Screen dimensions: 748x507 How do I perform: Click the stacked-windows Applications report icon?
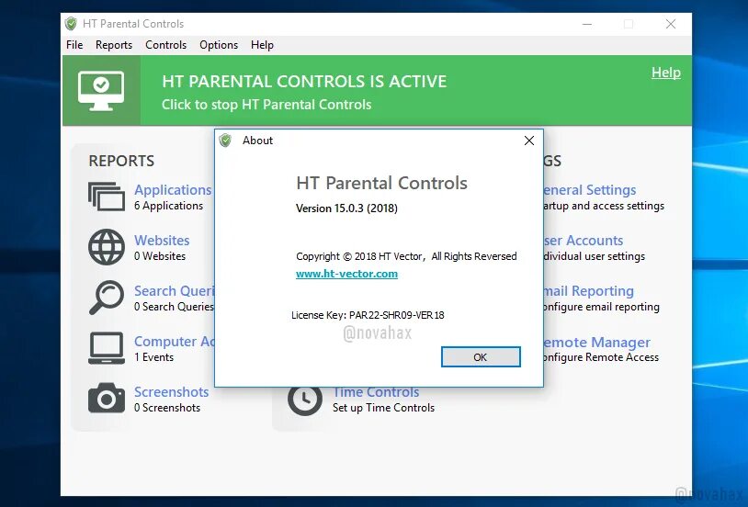click(107, 196)
